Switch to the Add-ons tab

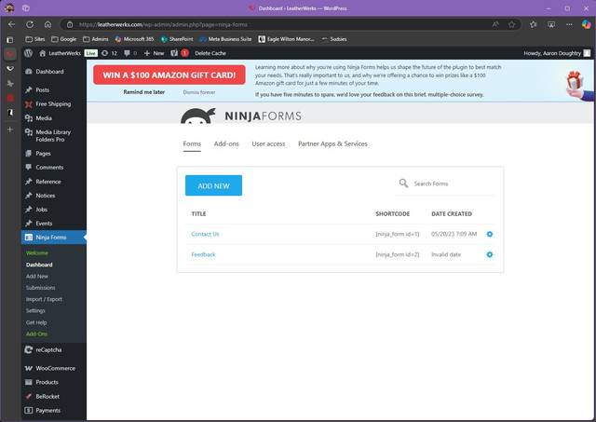click(x=226, y=143)
